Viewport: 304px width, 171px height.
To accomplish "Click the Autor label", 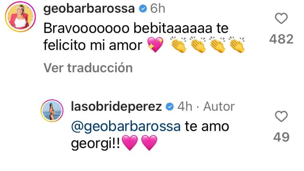I will 219,107.
